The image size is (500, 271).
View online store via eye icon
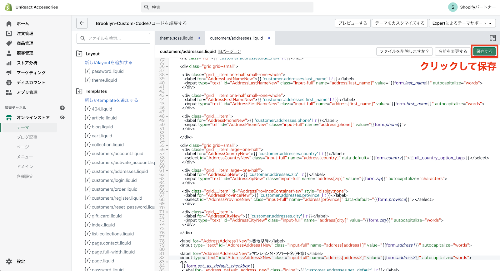(x=62, y=117)
